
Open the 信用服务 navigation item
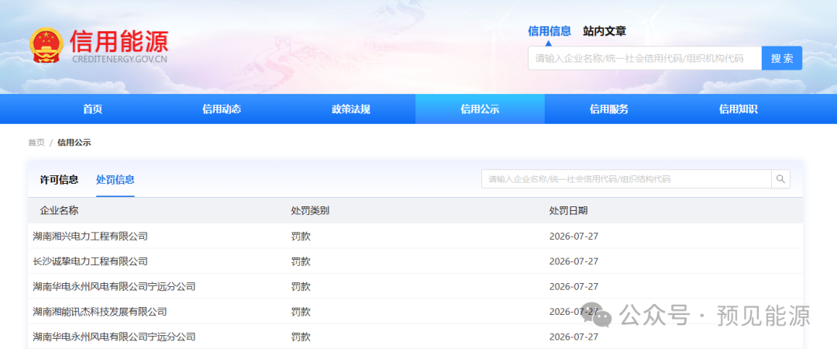(x=609, y=109)
